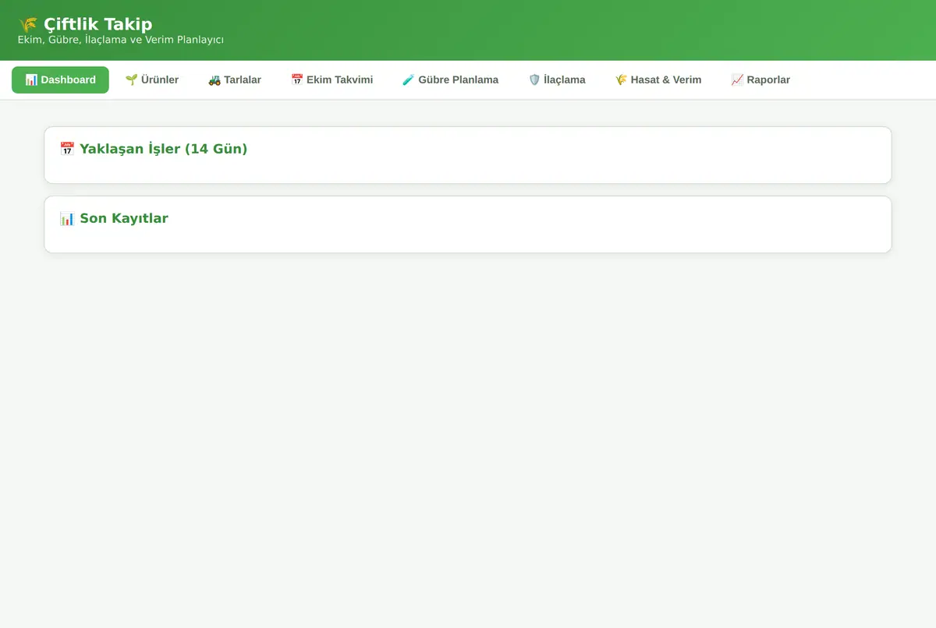Click the calendar icon in Yaklaşan İşler card
The image size is (936, 628).
[x=67, y=149]
